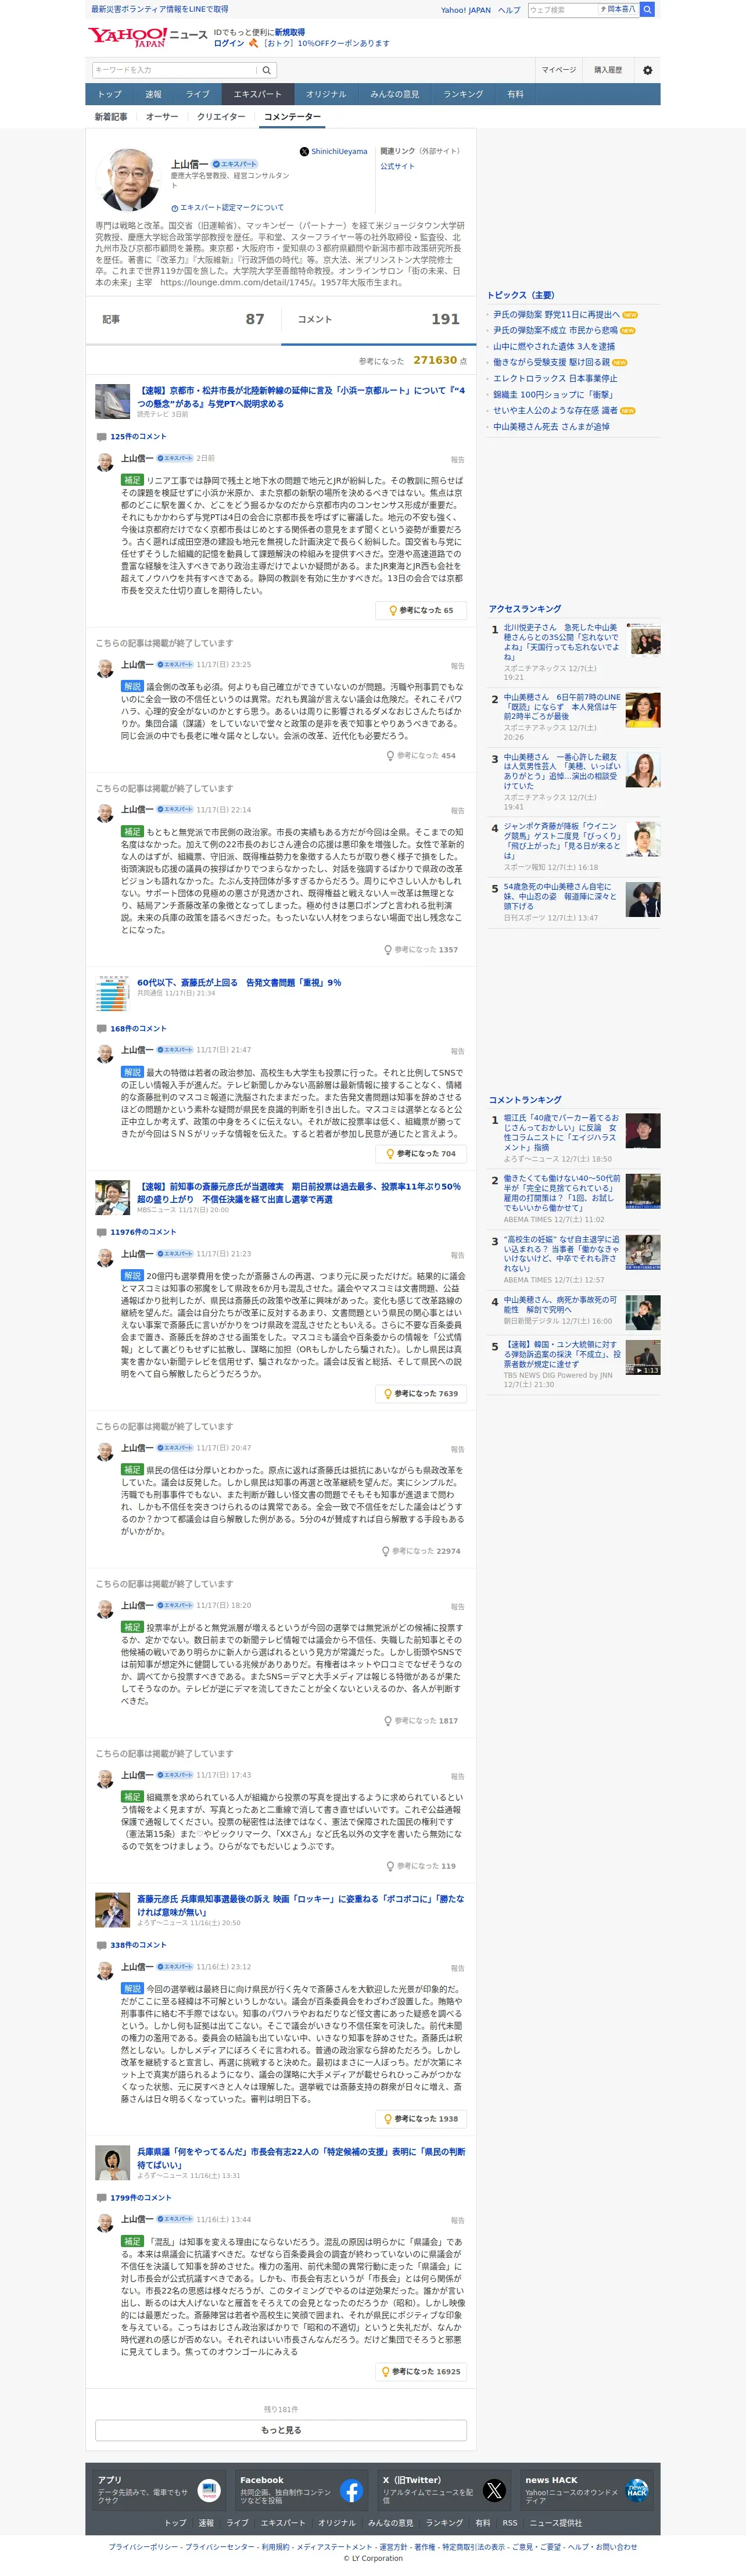Open topic 山中に燃やされた遺体 3人を逮捕

(x=554, y=346)
